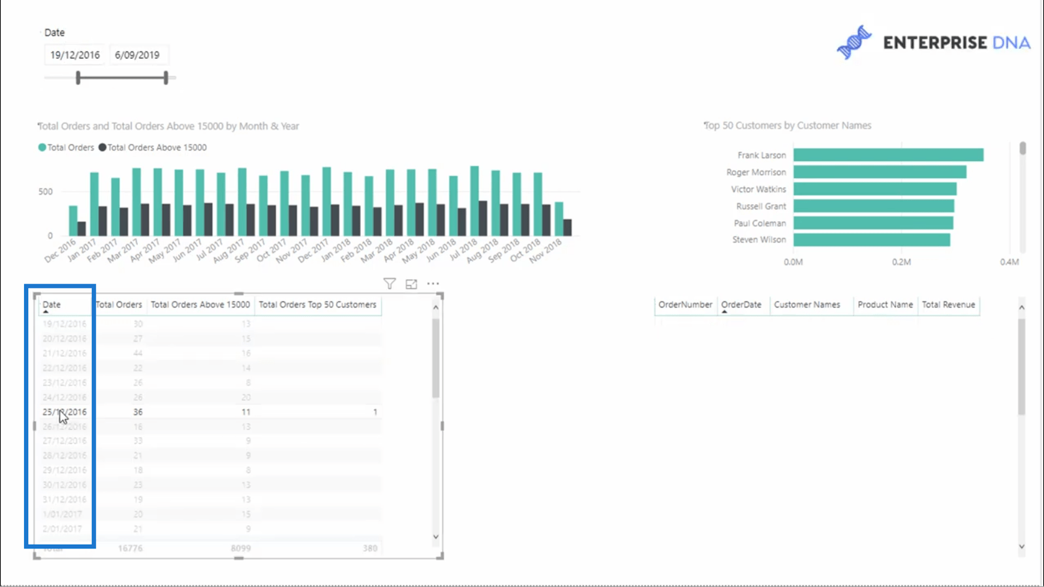Click the Frank Larson bar
This screenshot has width=1044, height=587.
click(x=889, y=155)
